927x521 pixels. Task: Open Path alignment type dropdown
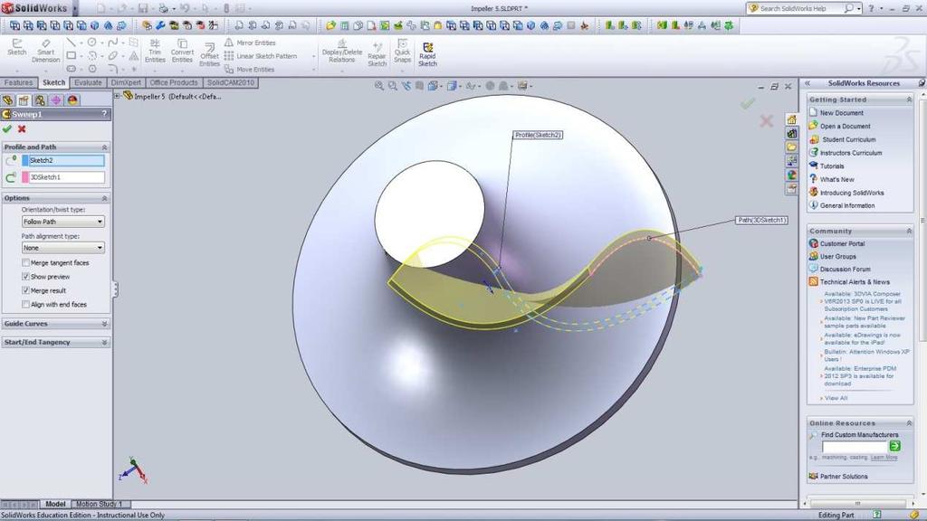pos(63,248)
